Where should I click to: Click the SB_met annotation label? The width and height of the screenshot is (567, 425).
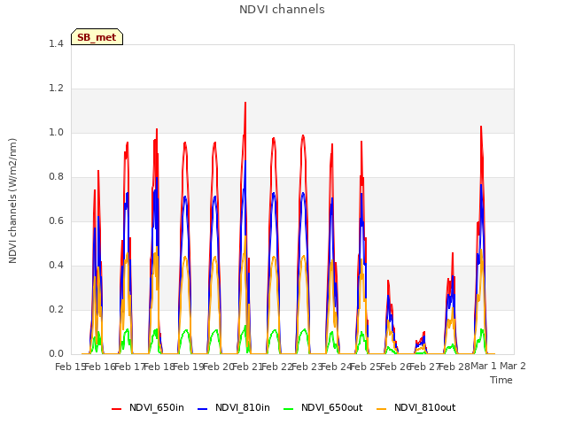pos(97,37)
